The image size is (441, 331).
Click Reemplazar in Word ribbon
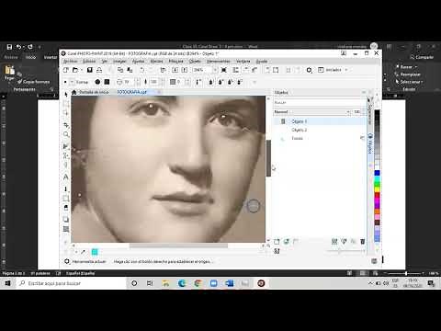pos(408,74)
